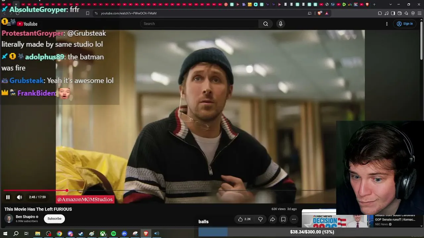Toggle the browser sidebar panel
424x238 pixels.
coord(393,13)
